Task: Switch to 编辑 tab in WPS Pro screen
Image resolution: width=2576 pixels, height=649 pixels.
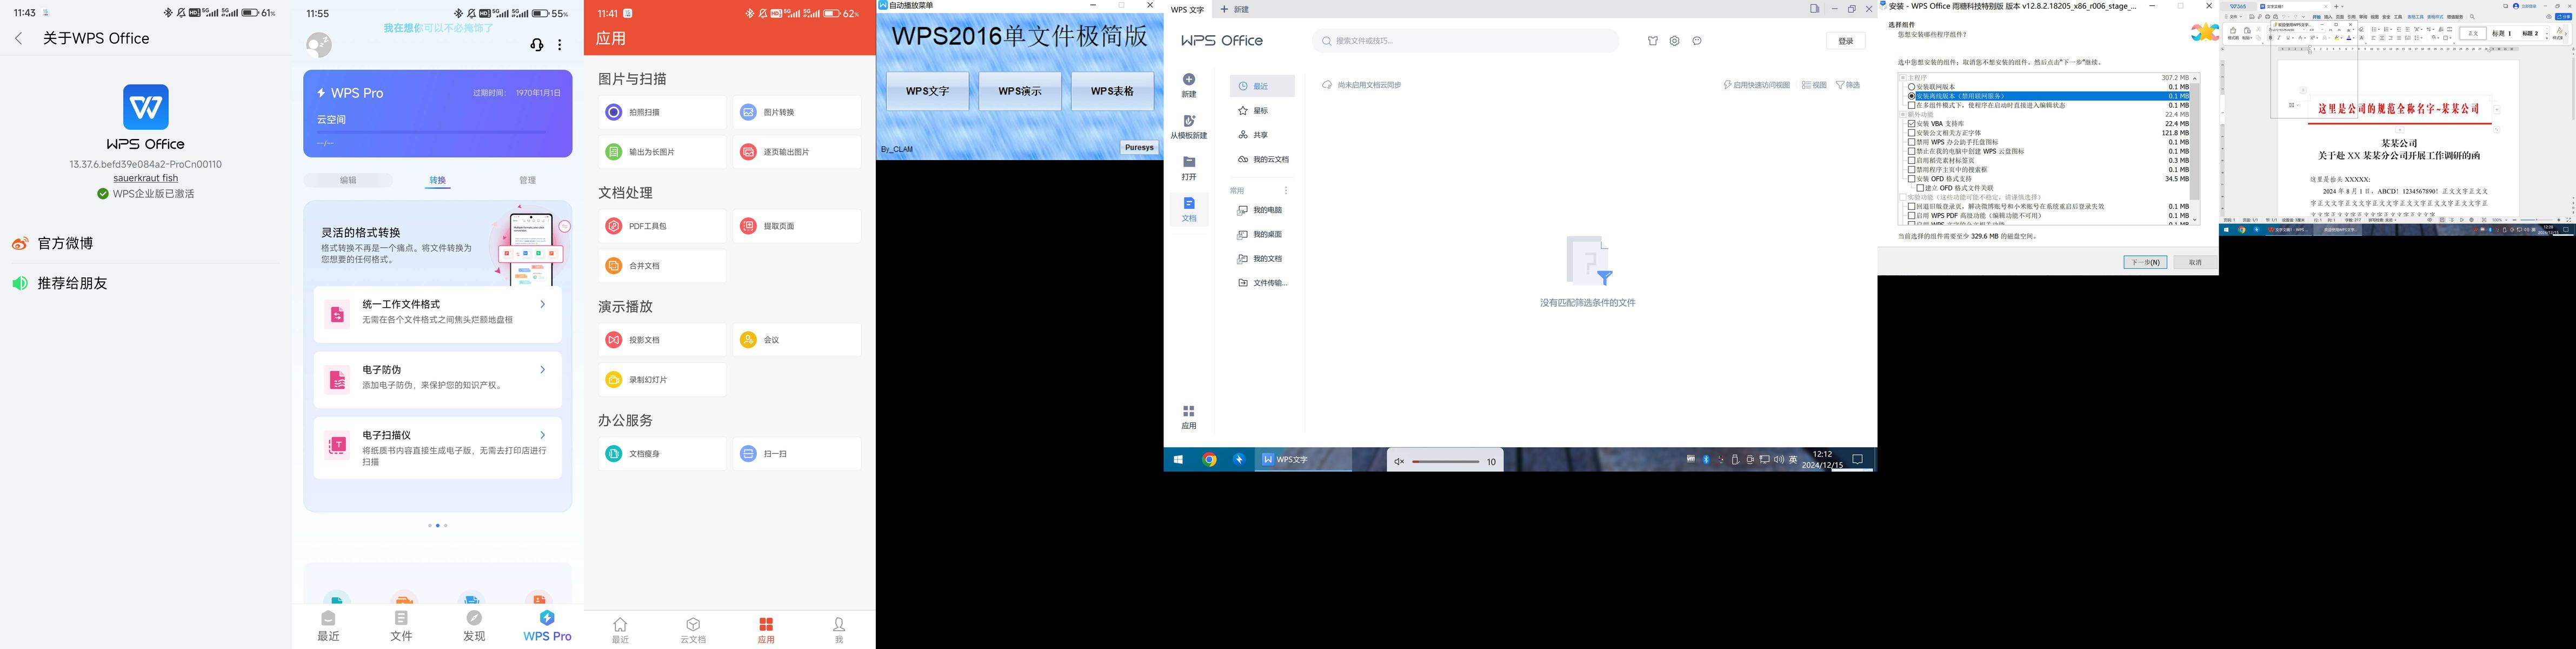Action: pos(348,180)
